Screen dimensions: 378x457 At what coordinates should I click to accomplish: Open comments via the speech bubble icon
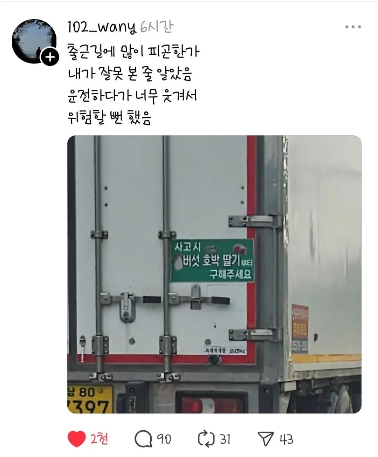point(143,439)
